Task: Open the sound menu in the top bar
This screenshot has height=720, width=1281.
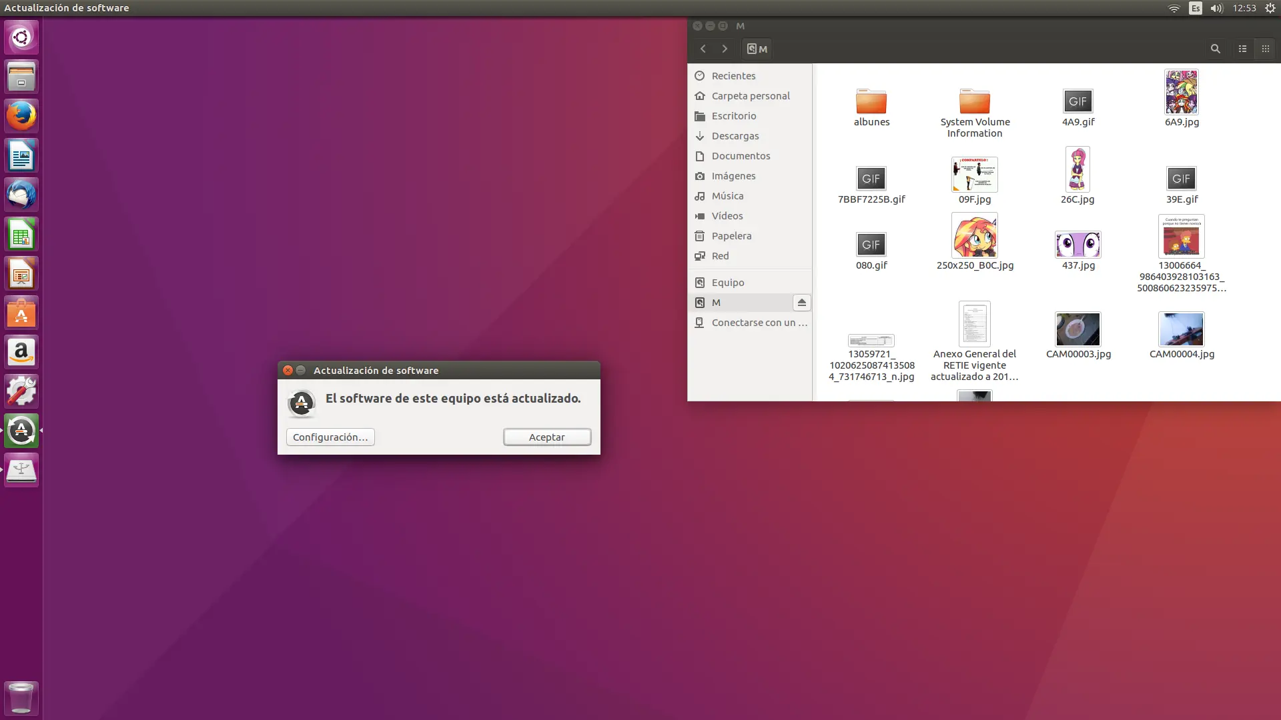Action: 1216,8
